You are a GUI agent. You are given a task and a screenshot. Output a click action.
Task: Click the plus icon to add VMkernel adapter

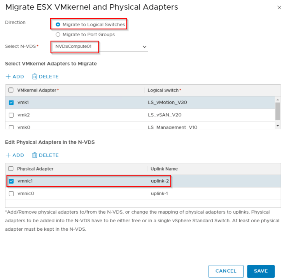click(x=8, y=77)
